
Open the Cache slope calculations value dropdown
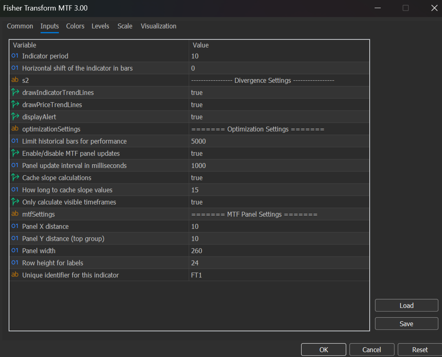279,178
